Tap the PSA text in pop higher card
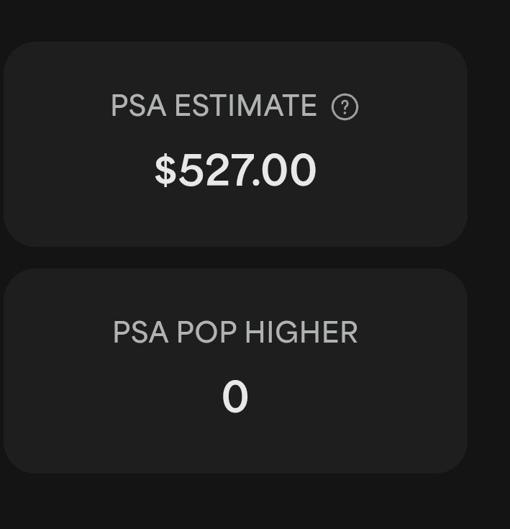Image resolution: width=510 pixels, height=529 pixels. point(140,333)
